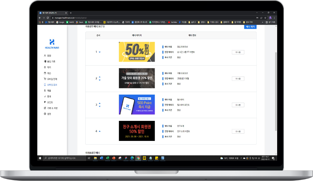
Task: Open KakaoTalk on the taskbar
Action: [x=144, y=158]
